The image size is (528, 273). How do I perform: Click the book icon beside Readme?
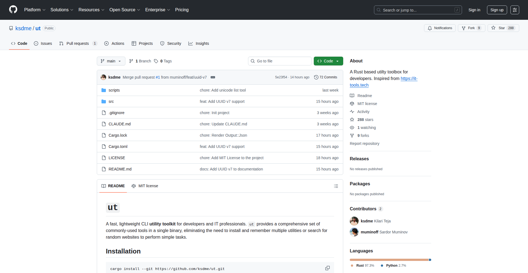point(352,96)
